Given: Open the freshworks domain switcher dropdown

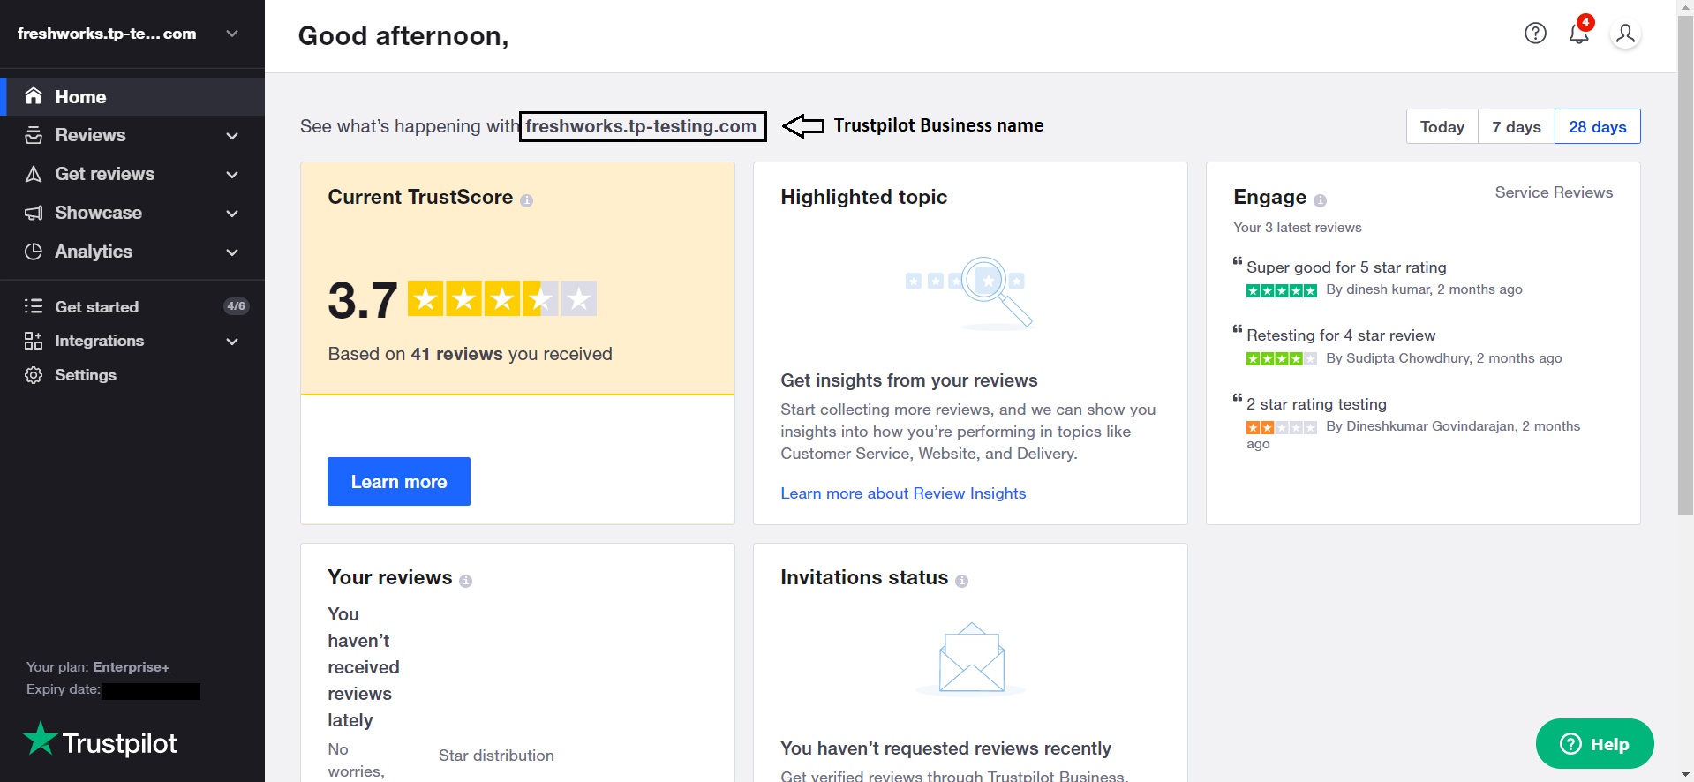Looking at the screenshot, I should tap(232, 34).
